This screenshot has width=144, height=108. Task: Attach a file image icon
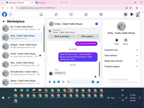tap(54, 82)
